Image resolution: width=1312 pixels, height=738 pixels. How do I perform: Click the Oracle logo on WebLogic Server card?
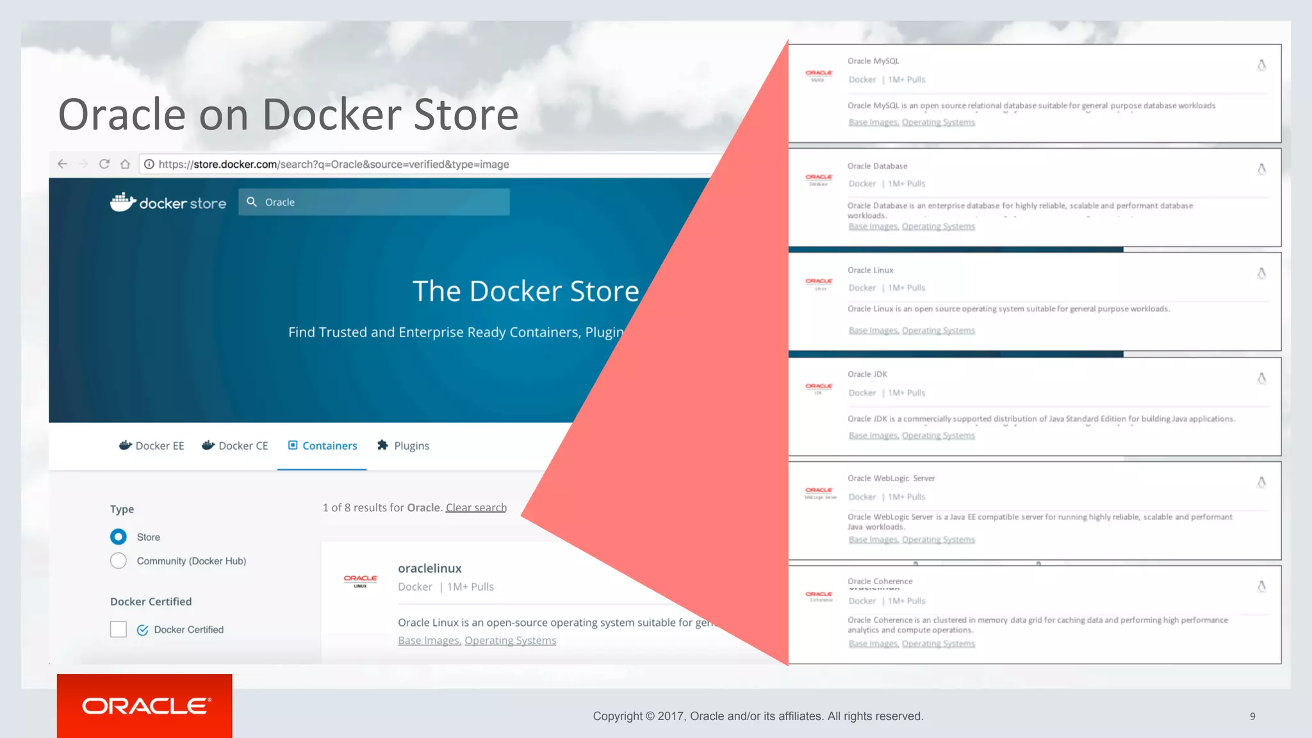click(820, 493)
